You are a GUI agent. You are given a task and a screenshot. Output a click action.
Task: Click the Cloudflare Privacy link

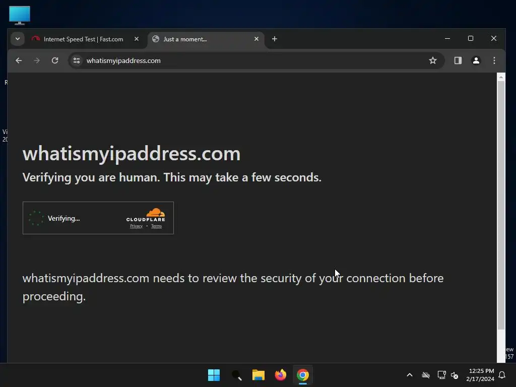[136, 226]
